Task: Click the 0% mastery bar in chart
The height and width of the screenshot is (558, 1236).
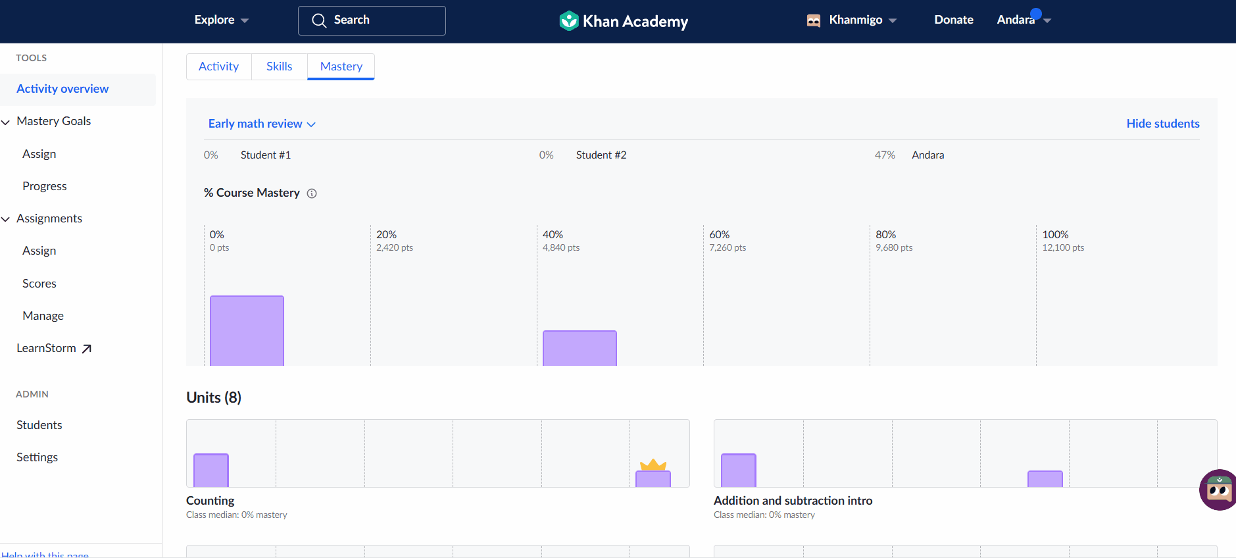Action: tap(247, 330)
